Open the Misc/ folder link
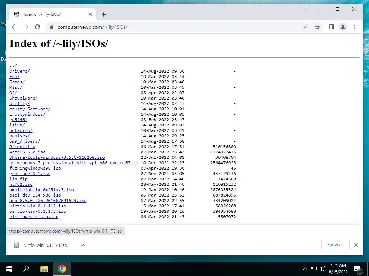 point(16,87)
